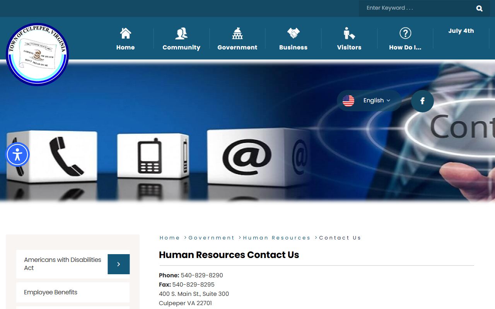Open the Facebook page icon

point(422,101)
